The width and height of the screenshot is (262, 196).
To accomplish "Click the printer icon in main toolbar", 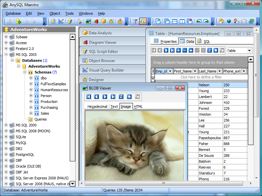I will coord(79,21).
